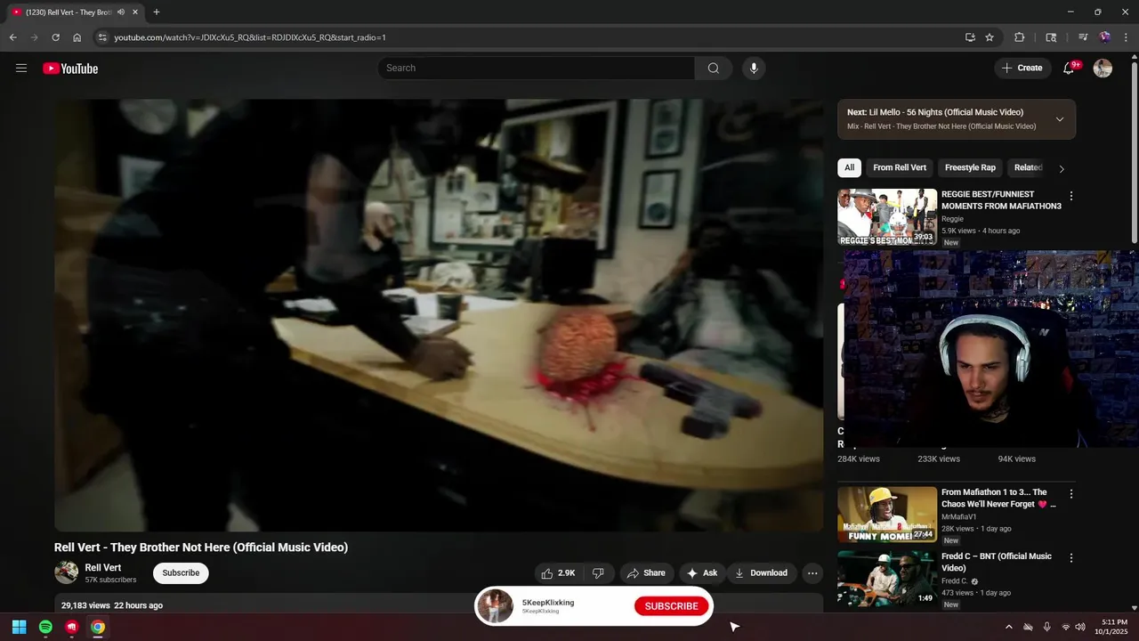
Task: Open the Ask AI button
Action: point(702,573)
